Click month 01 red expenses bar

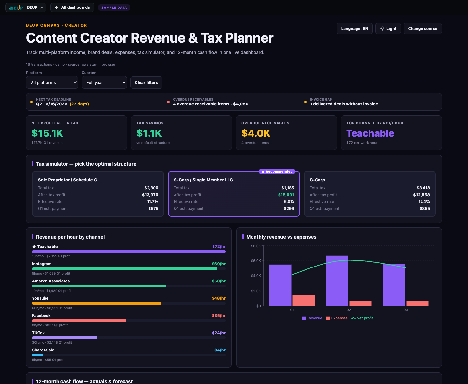point(304,300)
